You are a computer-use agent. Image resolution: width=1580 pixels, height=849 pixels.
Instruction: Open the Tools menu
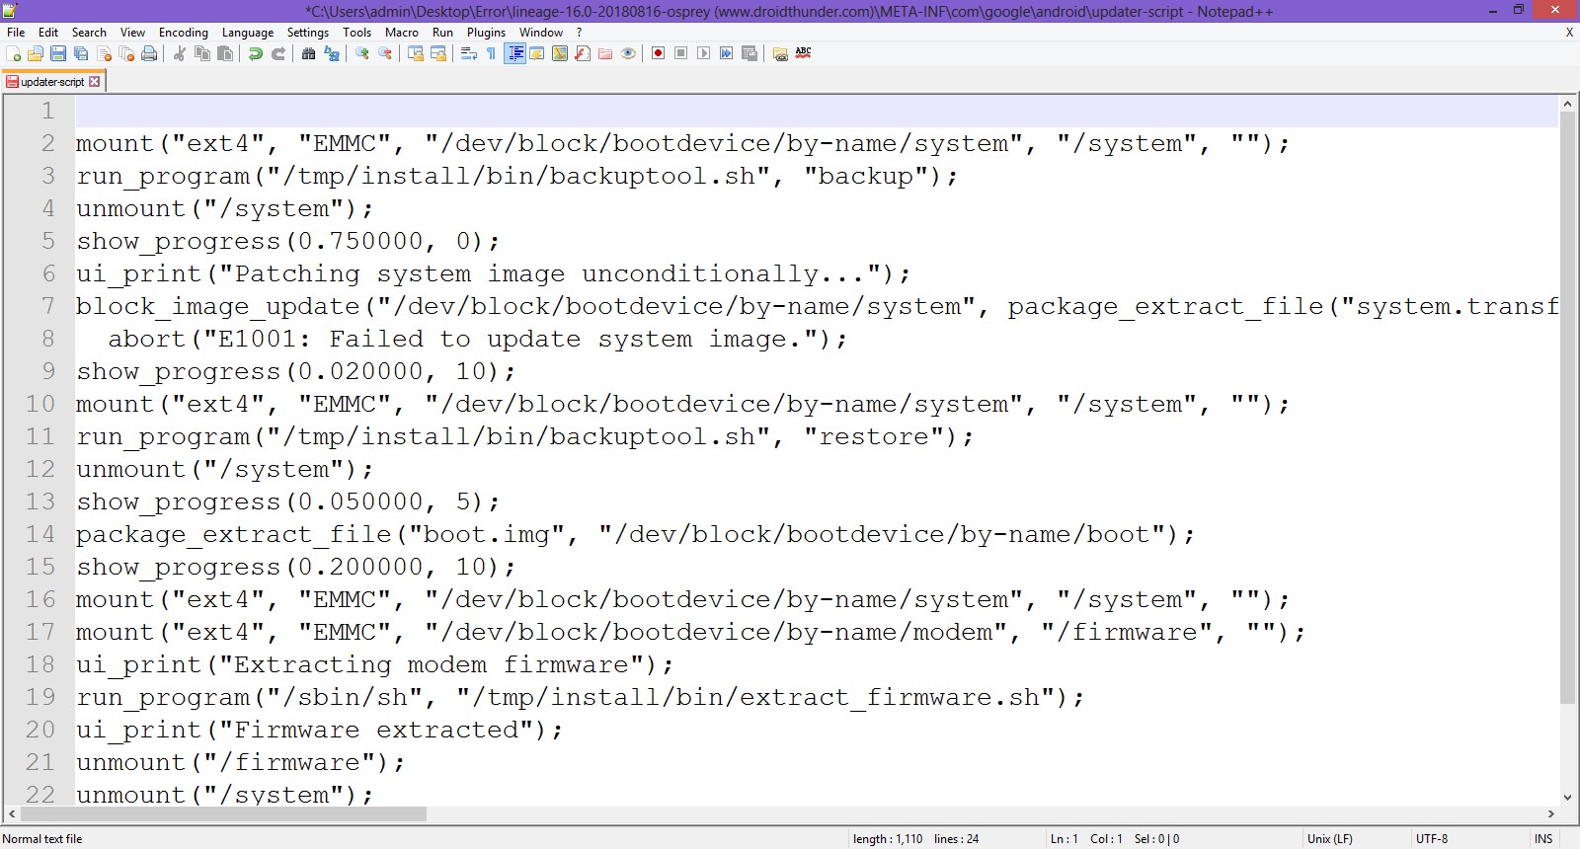(x=357, y=33)
